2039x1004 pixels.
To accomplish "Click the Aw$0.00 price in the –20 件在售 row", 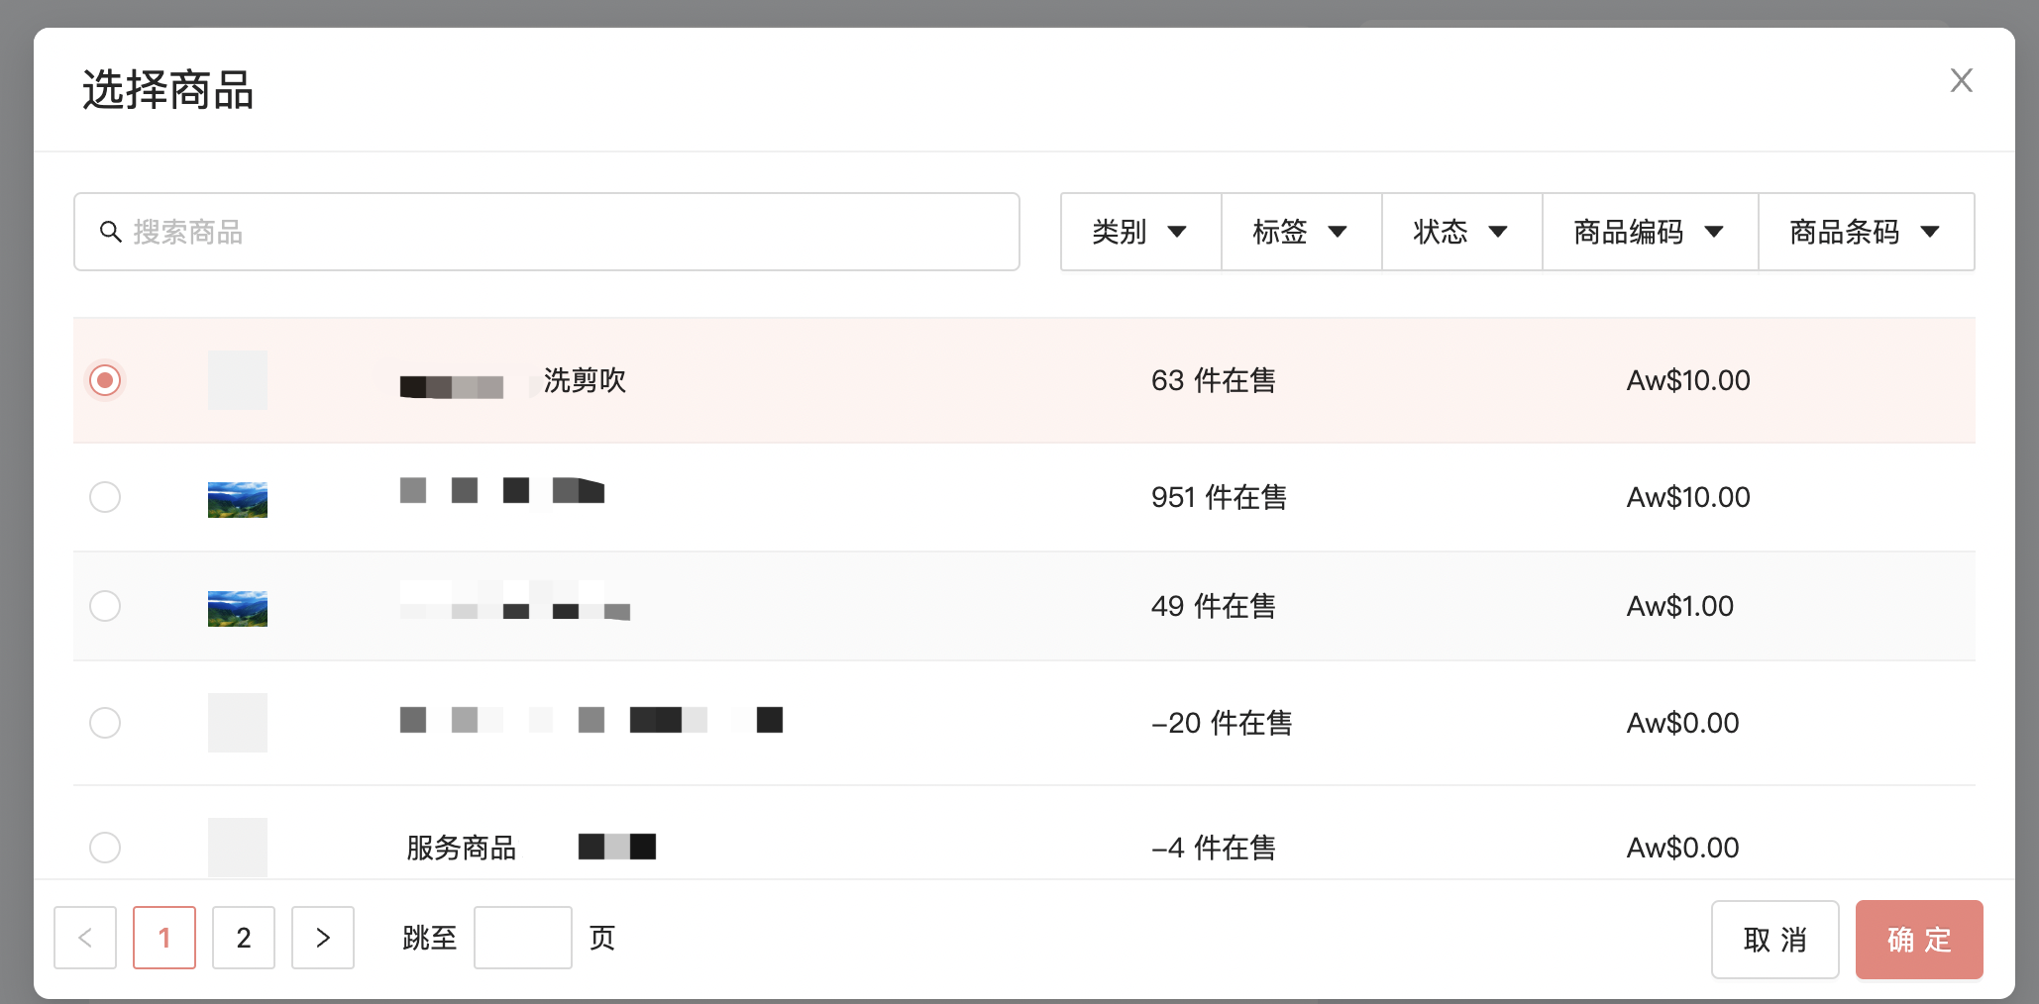I will [x=1683, y=723].
